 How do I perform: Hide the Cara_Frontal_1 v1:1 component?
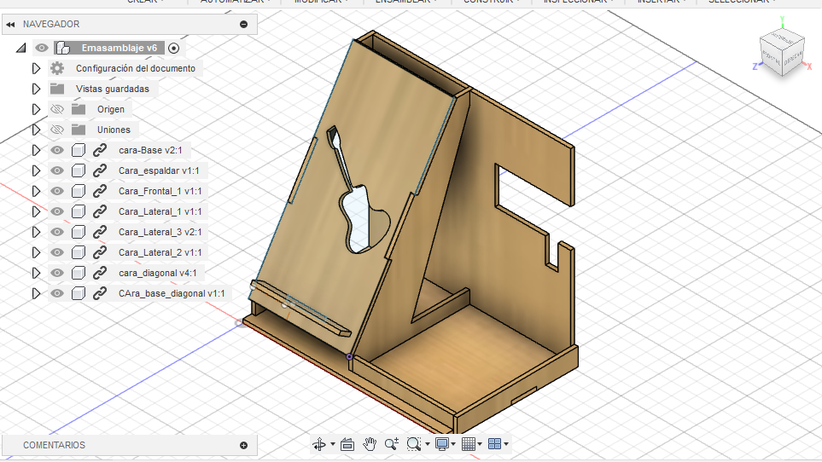[57, 191]
